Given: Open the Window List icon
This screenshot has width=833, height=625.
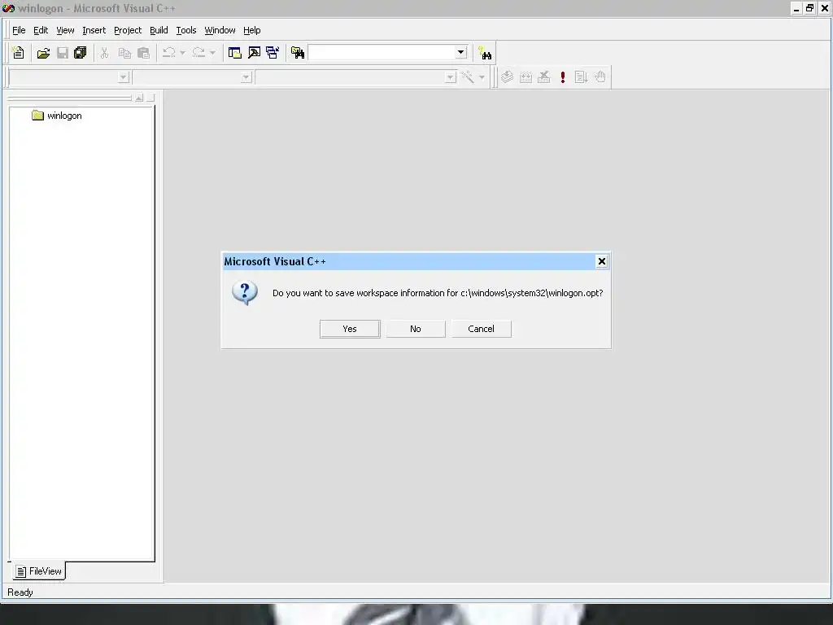Looking at the screenshot, I should [273, 53].
